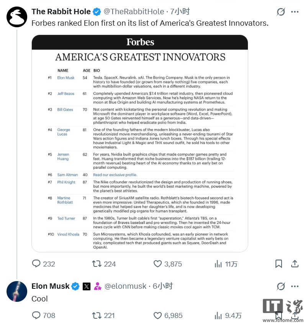Open Grok icon on Rabbit Hole post
This screenshot has width=308, height=326.
(281, 12)
